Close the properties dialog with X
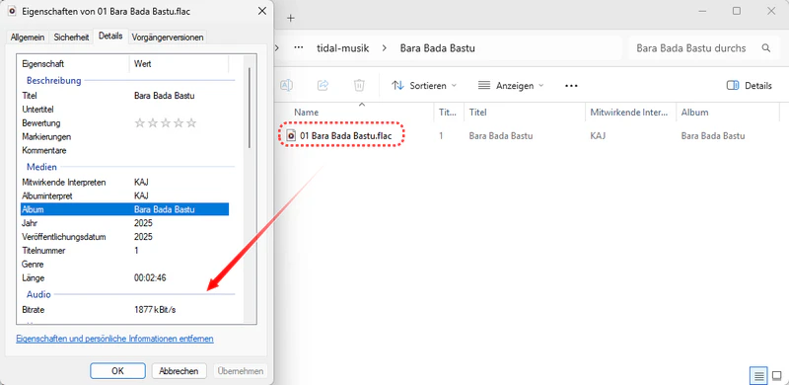This screenshot has width=789, height=385. [x=262, y=11]
